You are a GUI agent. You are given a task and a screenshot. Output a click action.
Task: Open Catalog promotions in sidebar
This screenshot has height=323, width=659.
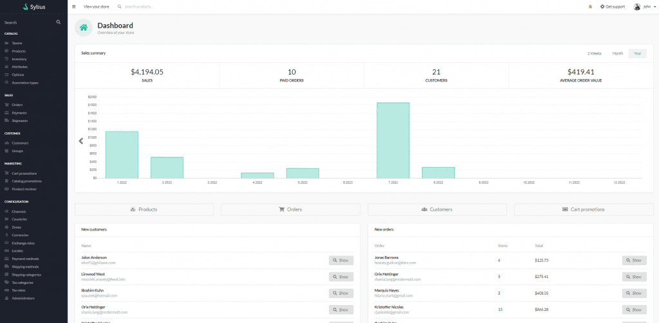coord(26,181)
